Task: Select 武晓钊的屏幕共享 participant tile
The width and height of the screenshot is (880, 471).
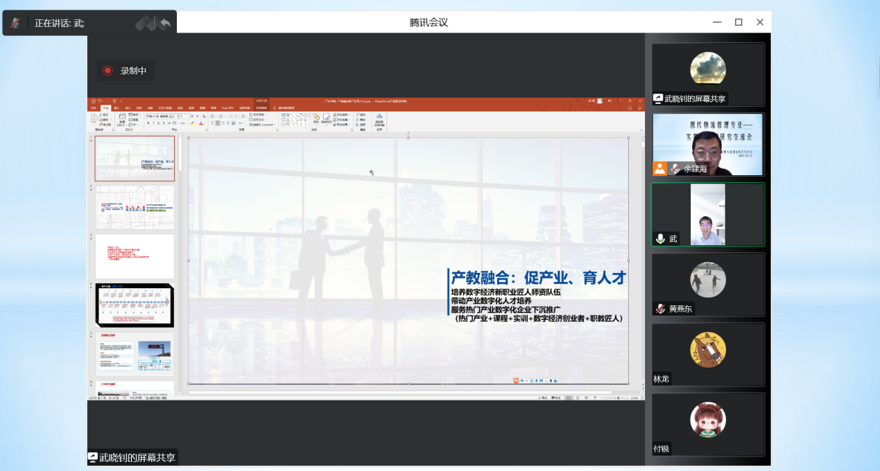Action: 708,74
